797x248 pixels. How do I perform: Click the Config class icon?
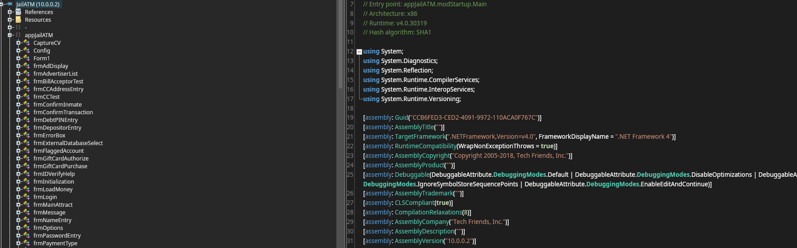(x=27, y=50)
